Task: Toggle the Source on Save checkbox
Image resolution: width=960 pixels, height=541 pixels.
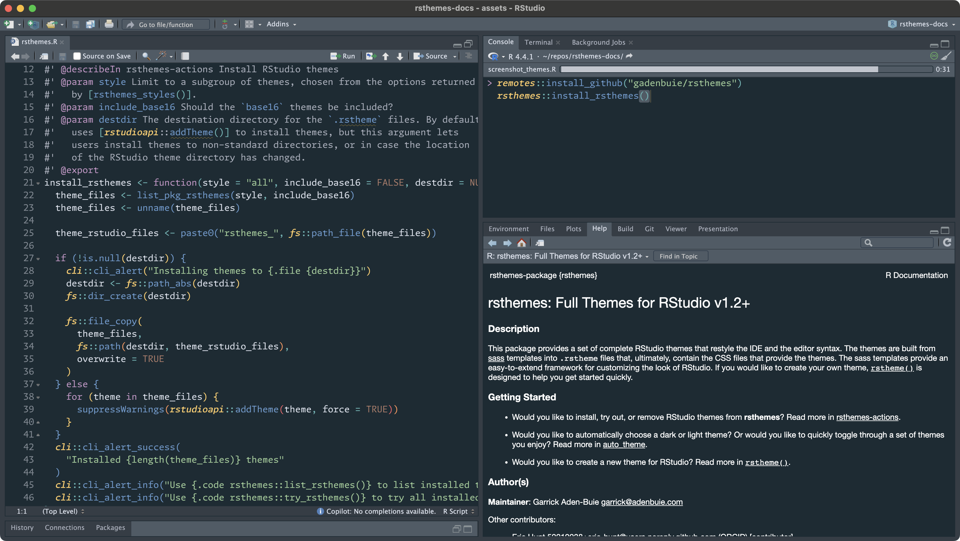Action: 77,56
